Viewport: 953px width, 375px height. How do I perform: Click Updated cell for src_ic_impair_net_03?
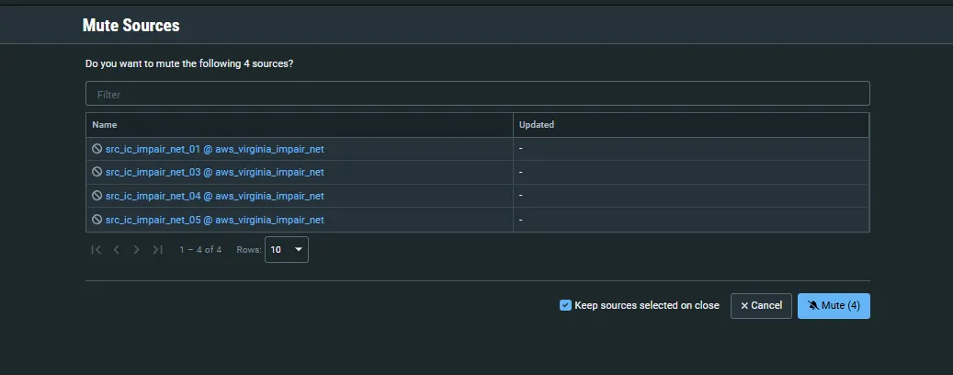pos(691,172)
